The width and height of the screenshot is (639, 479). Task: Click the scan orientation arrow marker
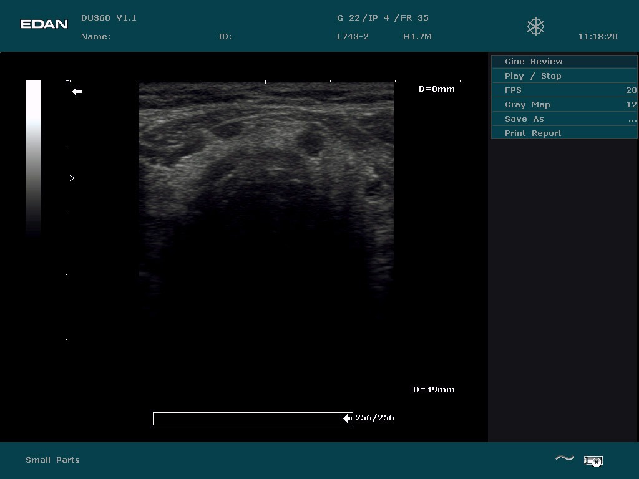(77, 92)
